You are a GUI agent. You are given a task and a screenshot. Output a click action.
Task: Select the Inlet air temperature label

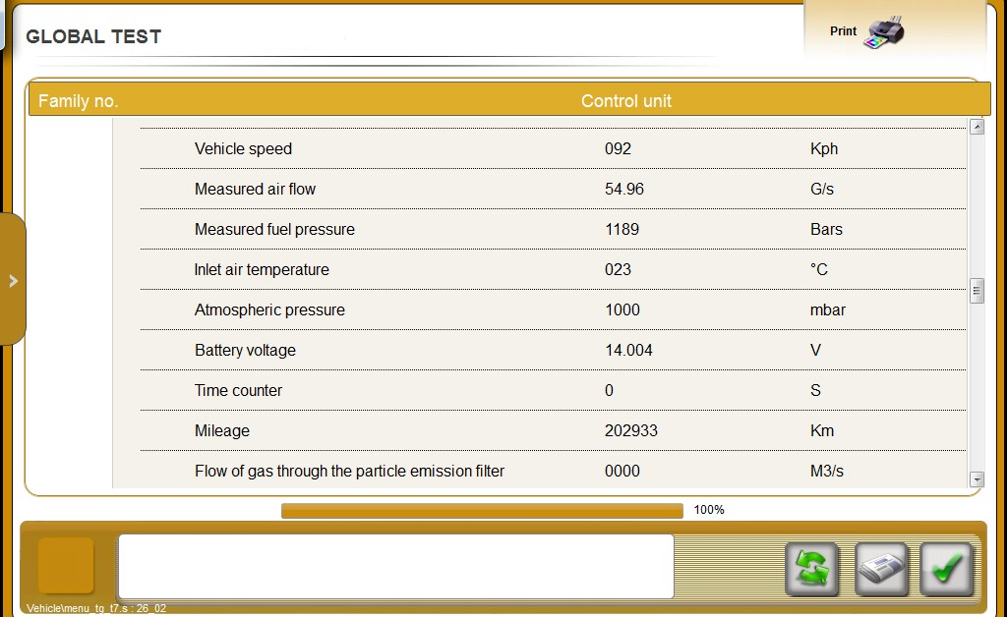[x=262, y=270]
